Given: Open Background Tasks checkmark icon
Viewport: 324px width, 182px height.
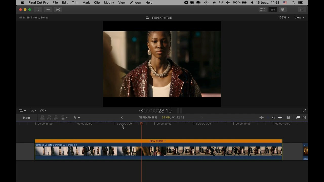Looking at the screenshot, I should click(58, 10).
